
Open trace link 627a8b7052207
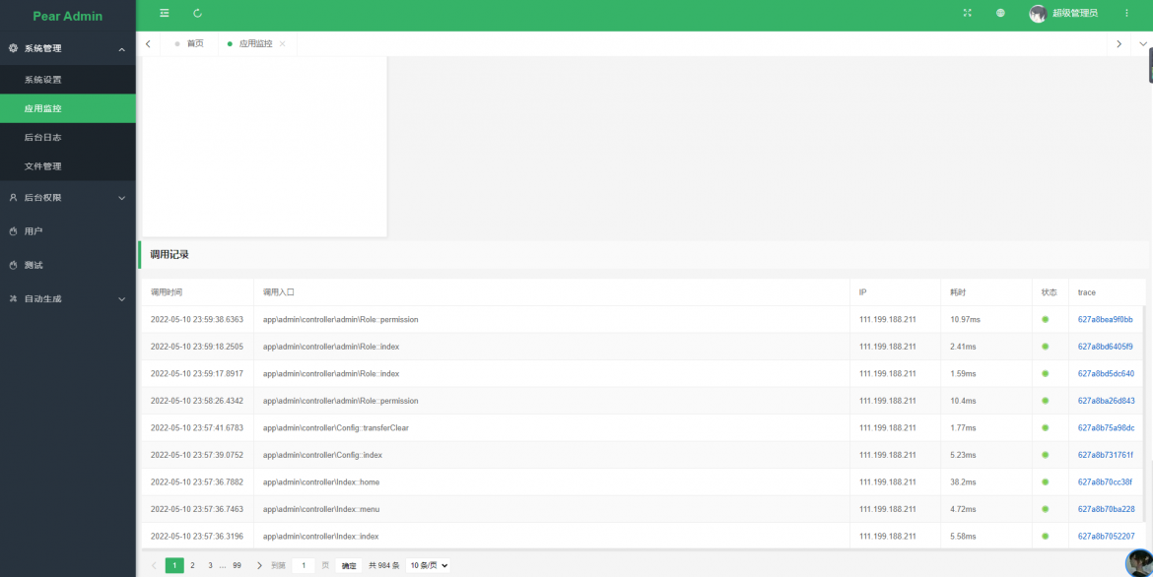1106,536
